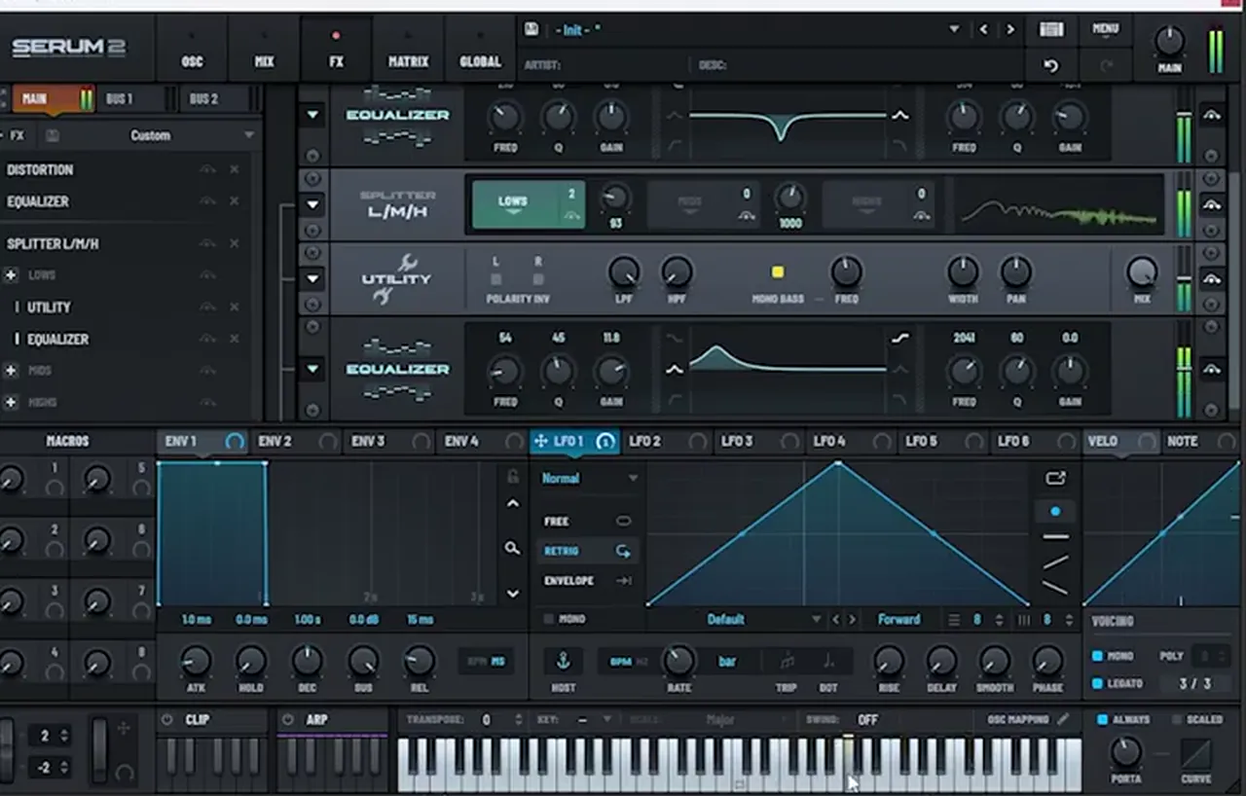Select the flat line LFO draw shape
The height and width of the screenshot is (796, 1246).
1056,536
